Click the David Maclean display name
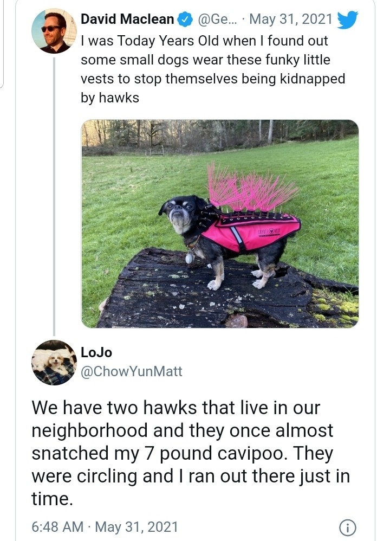 coord(127,20)
